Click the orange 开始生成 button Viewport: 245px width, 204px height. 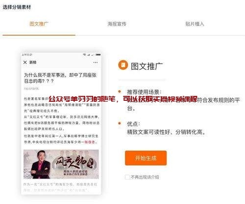point(146,158)
